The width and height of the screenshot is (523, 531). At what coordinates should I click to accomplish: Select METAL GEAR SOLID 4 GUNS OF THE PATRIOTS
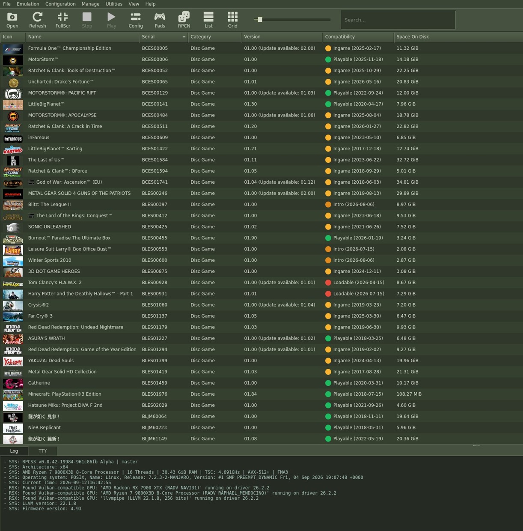click(79, 193)
